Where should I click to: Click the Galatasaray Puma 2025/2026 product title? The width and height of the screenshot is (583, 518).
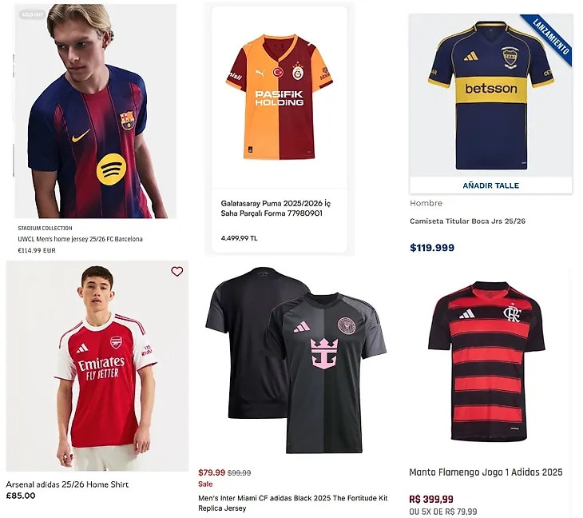pyautogui.click(x=276, y=209)
